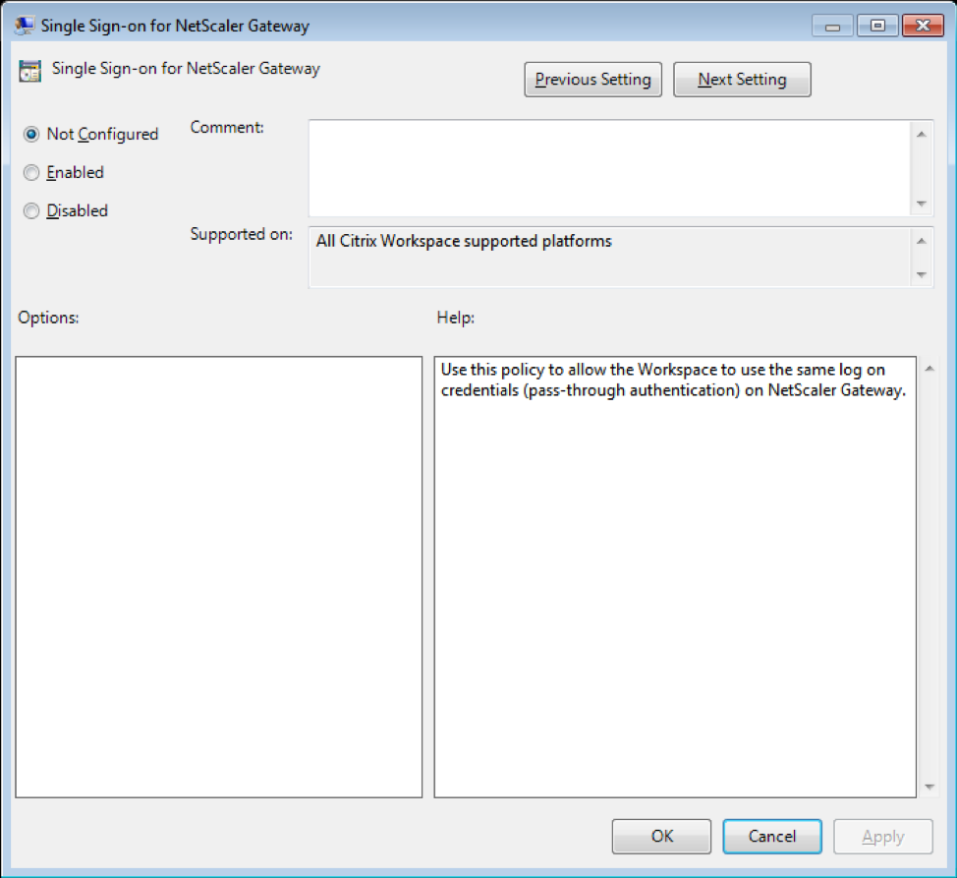Viewport: 957px width, 878px height.
Task: Click the greyed-out Apply button
Action: [x=883, y=836]
